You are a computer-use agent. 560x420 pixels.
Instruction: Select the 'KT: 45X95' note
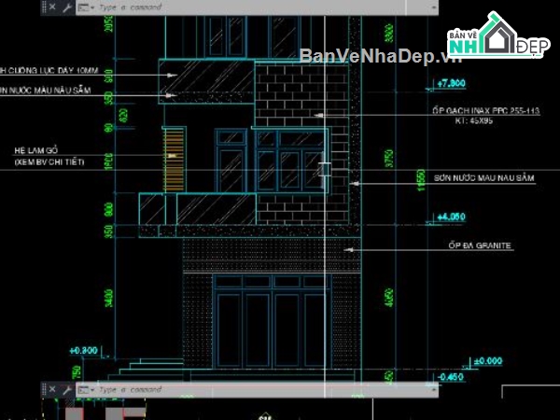pyautogui.click(x=474, y=120)
